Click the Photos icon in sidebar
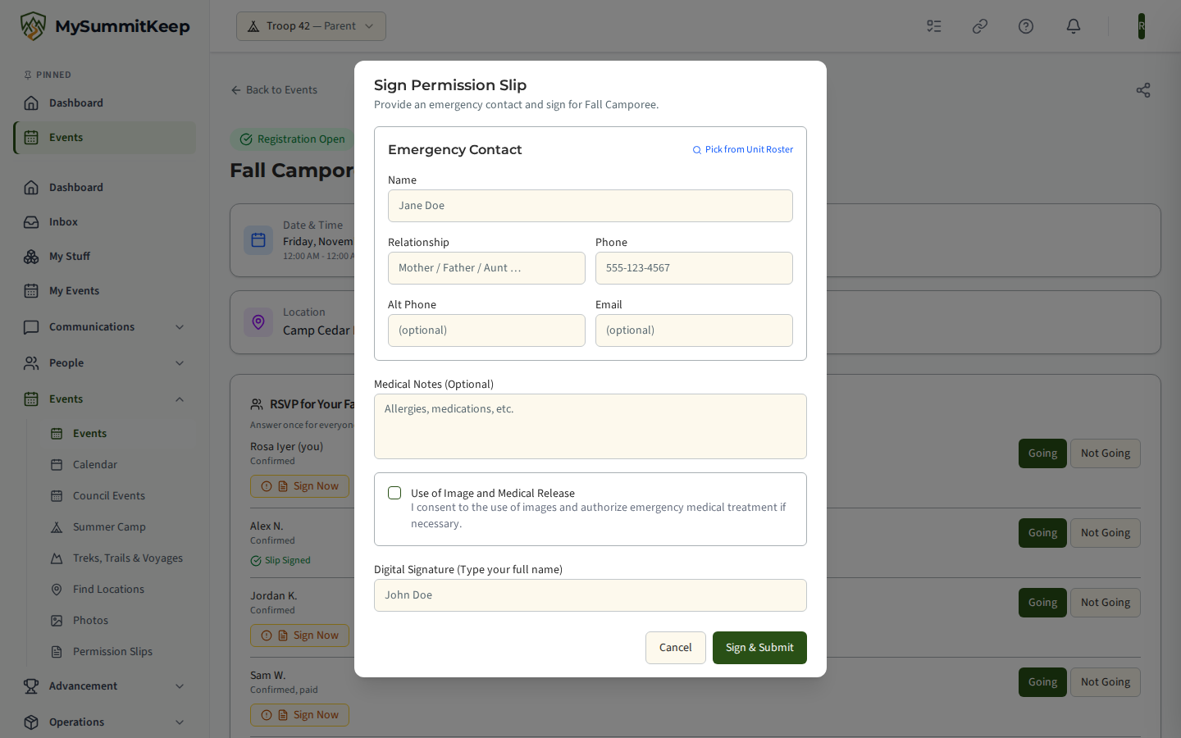Screen dimensions: 1181x738 click(57, 621)
